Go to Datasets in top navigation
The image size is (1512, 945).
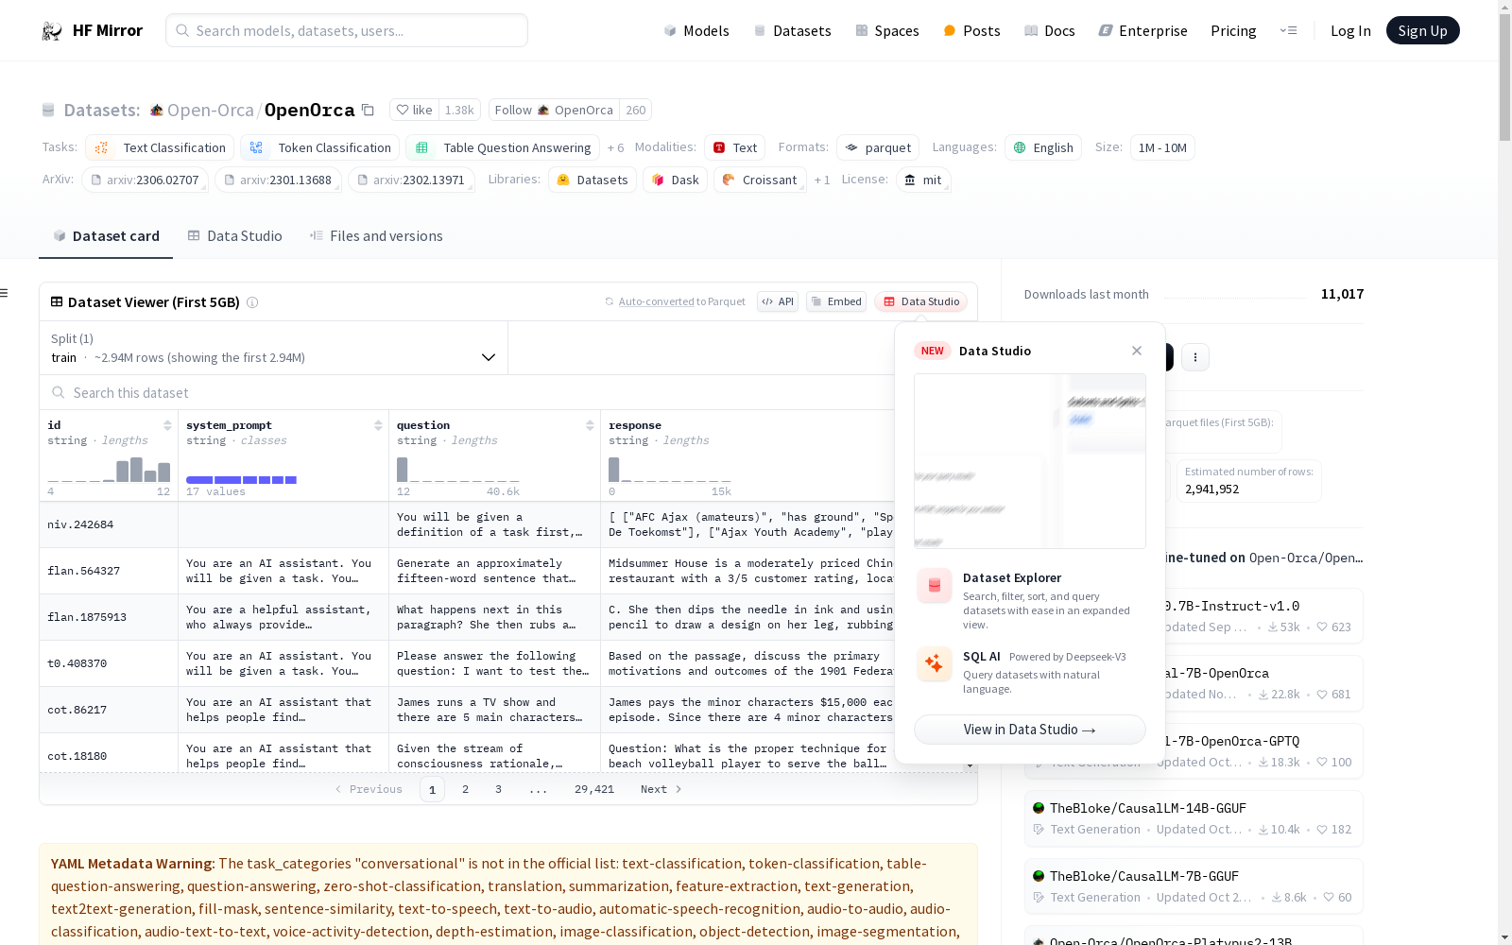[x=792, y=31]
